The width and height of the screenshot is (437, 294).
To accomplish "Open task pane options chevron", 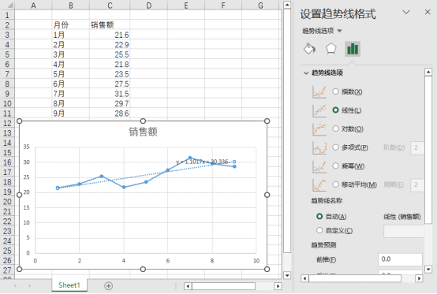I will tap(406, 12).
